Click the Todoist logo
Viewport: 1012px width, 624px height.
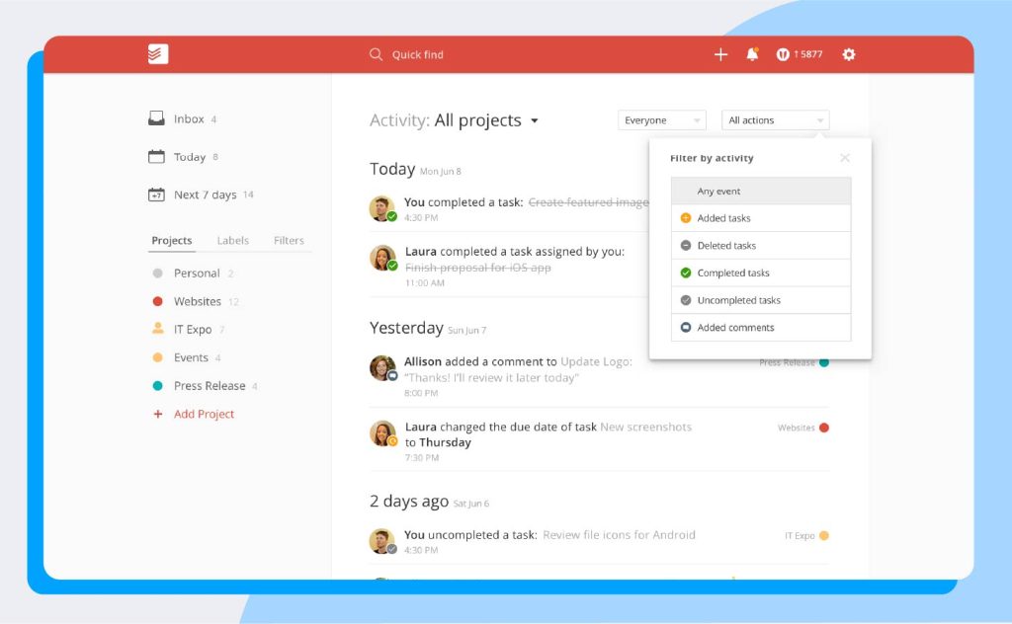click(x=155, y=54)
